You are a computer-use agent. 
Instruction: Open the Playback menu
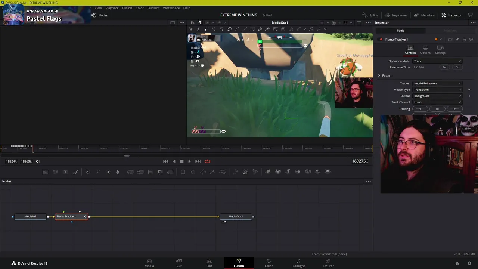pos(112,8)
